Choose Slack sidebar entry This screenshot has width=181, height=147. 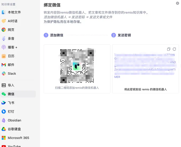tap(18, 73)
